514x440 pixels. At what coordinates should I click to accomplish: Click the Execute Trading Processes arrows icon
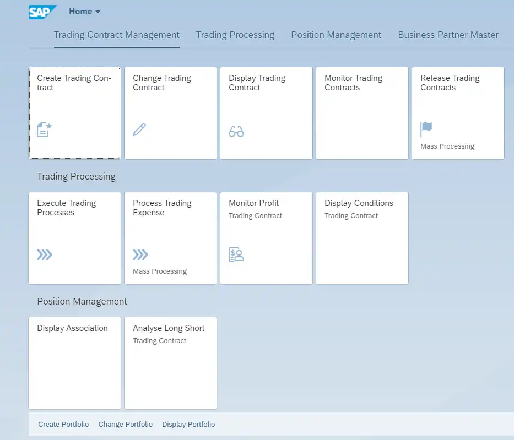[x=44, y=254]
